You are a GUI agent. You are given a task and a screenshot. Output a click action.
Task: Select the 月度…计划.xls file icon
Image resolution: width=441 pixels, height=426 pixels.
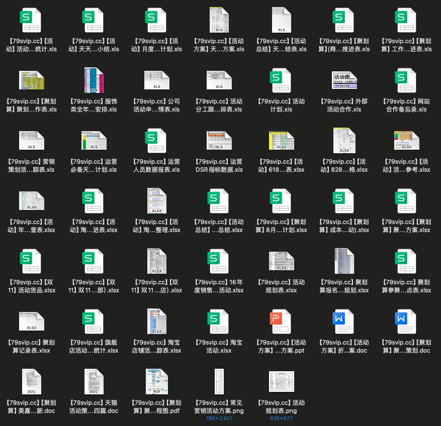[156, 20]
